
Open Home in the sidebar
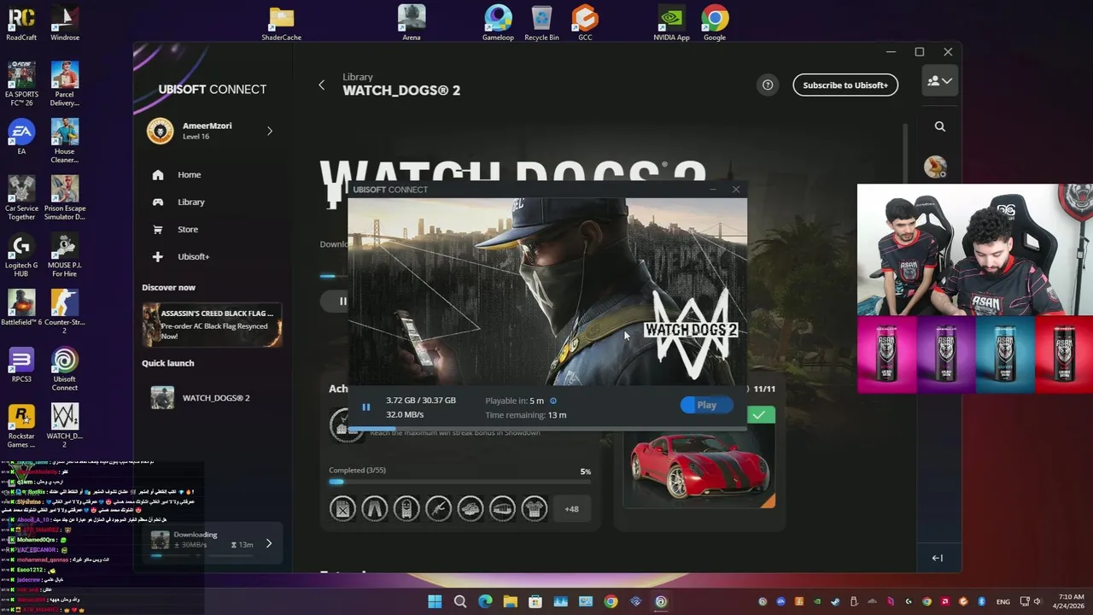pos(190,174)
